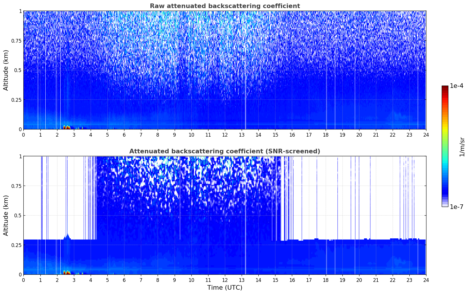The height and width of the screenshot is (294, 468).
Task: Click hour 15 tick label under the Raw plot
Action: [275, 135]
